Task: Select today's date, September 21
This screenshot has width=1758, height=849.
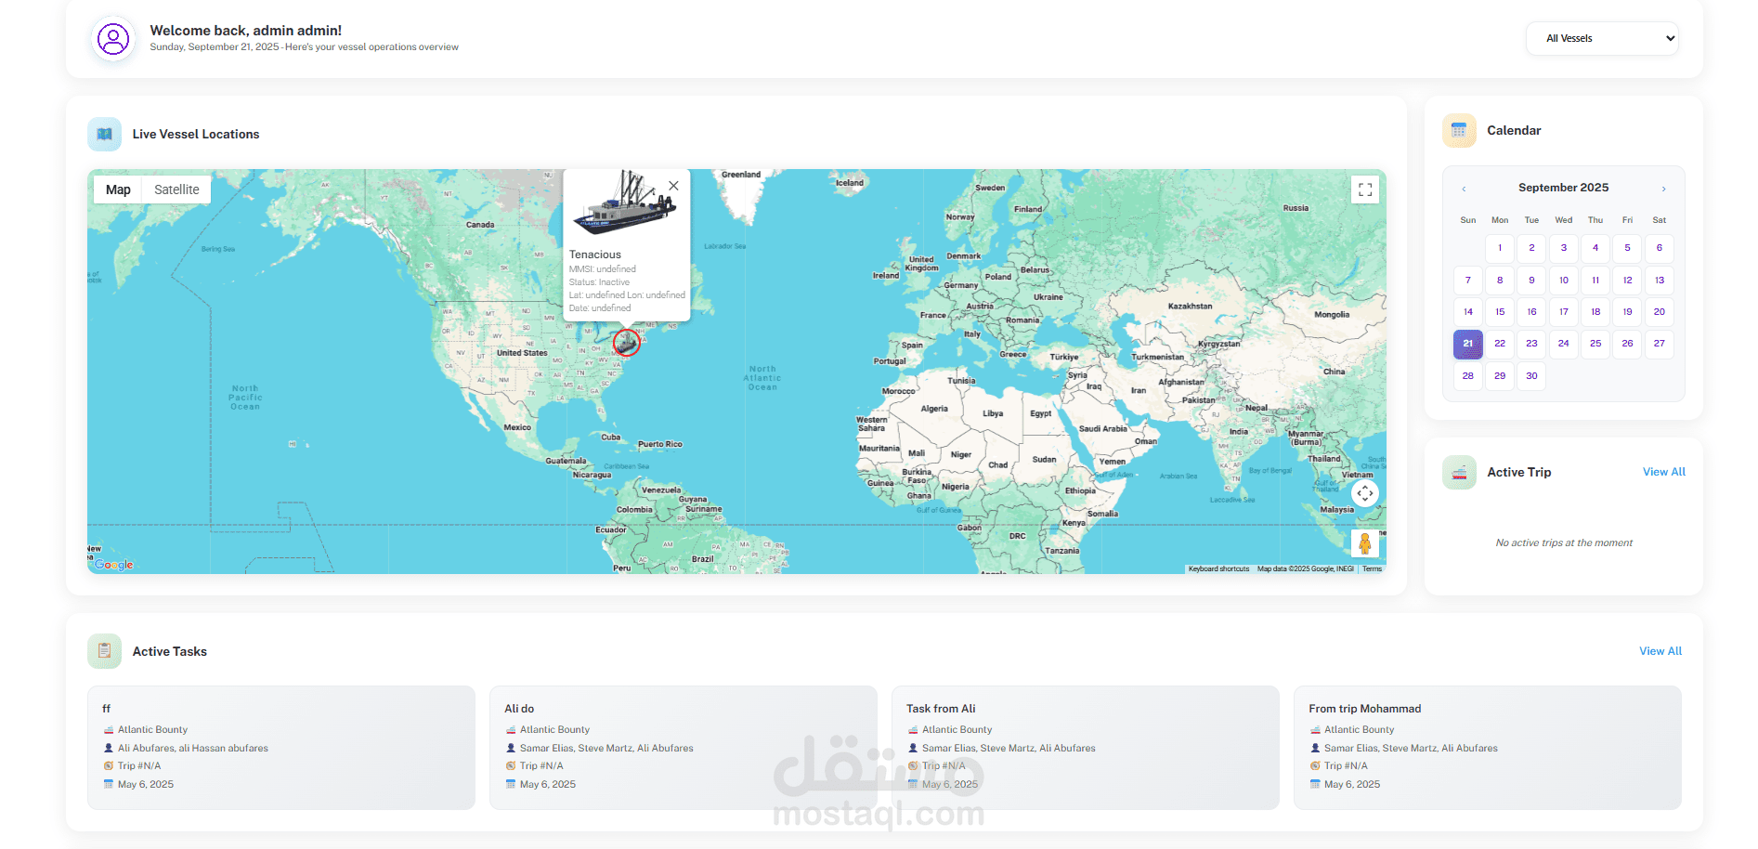Action: tap(1468, 344)
